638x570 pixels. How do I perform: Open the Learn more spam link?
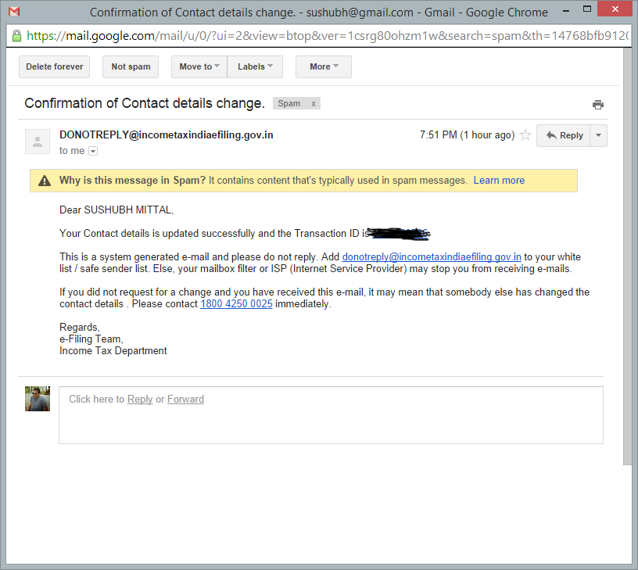click(x=499, y=181)
